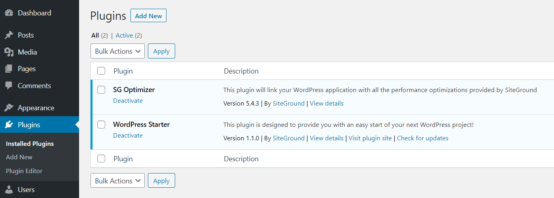Click the bottom Apply button
Image resolution: width=554 pixels, height=198 pixels.
pos(161,181)
